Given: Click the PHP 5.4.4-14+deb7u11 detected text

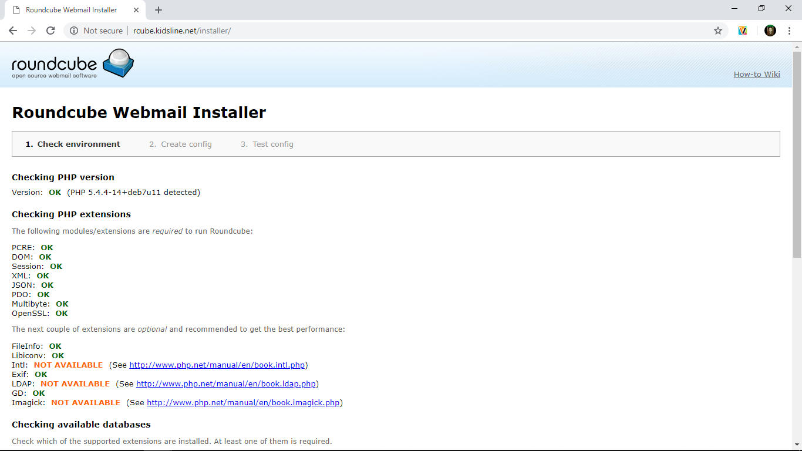Looking at the screenshot, I should pyautogui.click(x=133, y=192).
